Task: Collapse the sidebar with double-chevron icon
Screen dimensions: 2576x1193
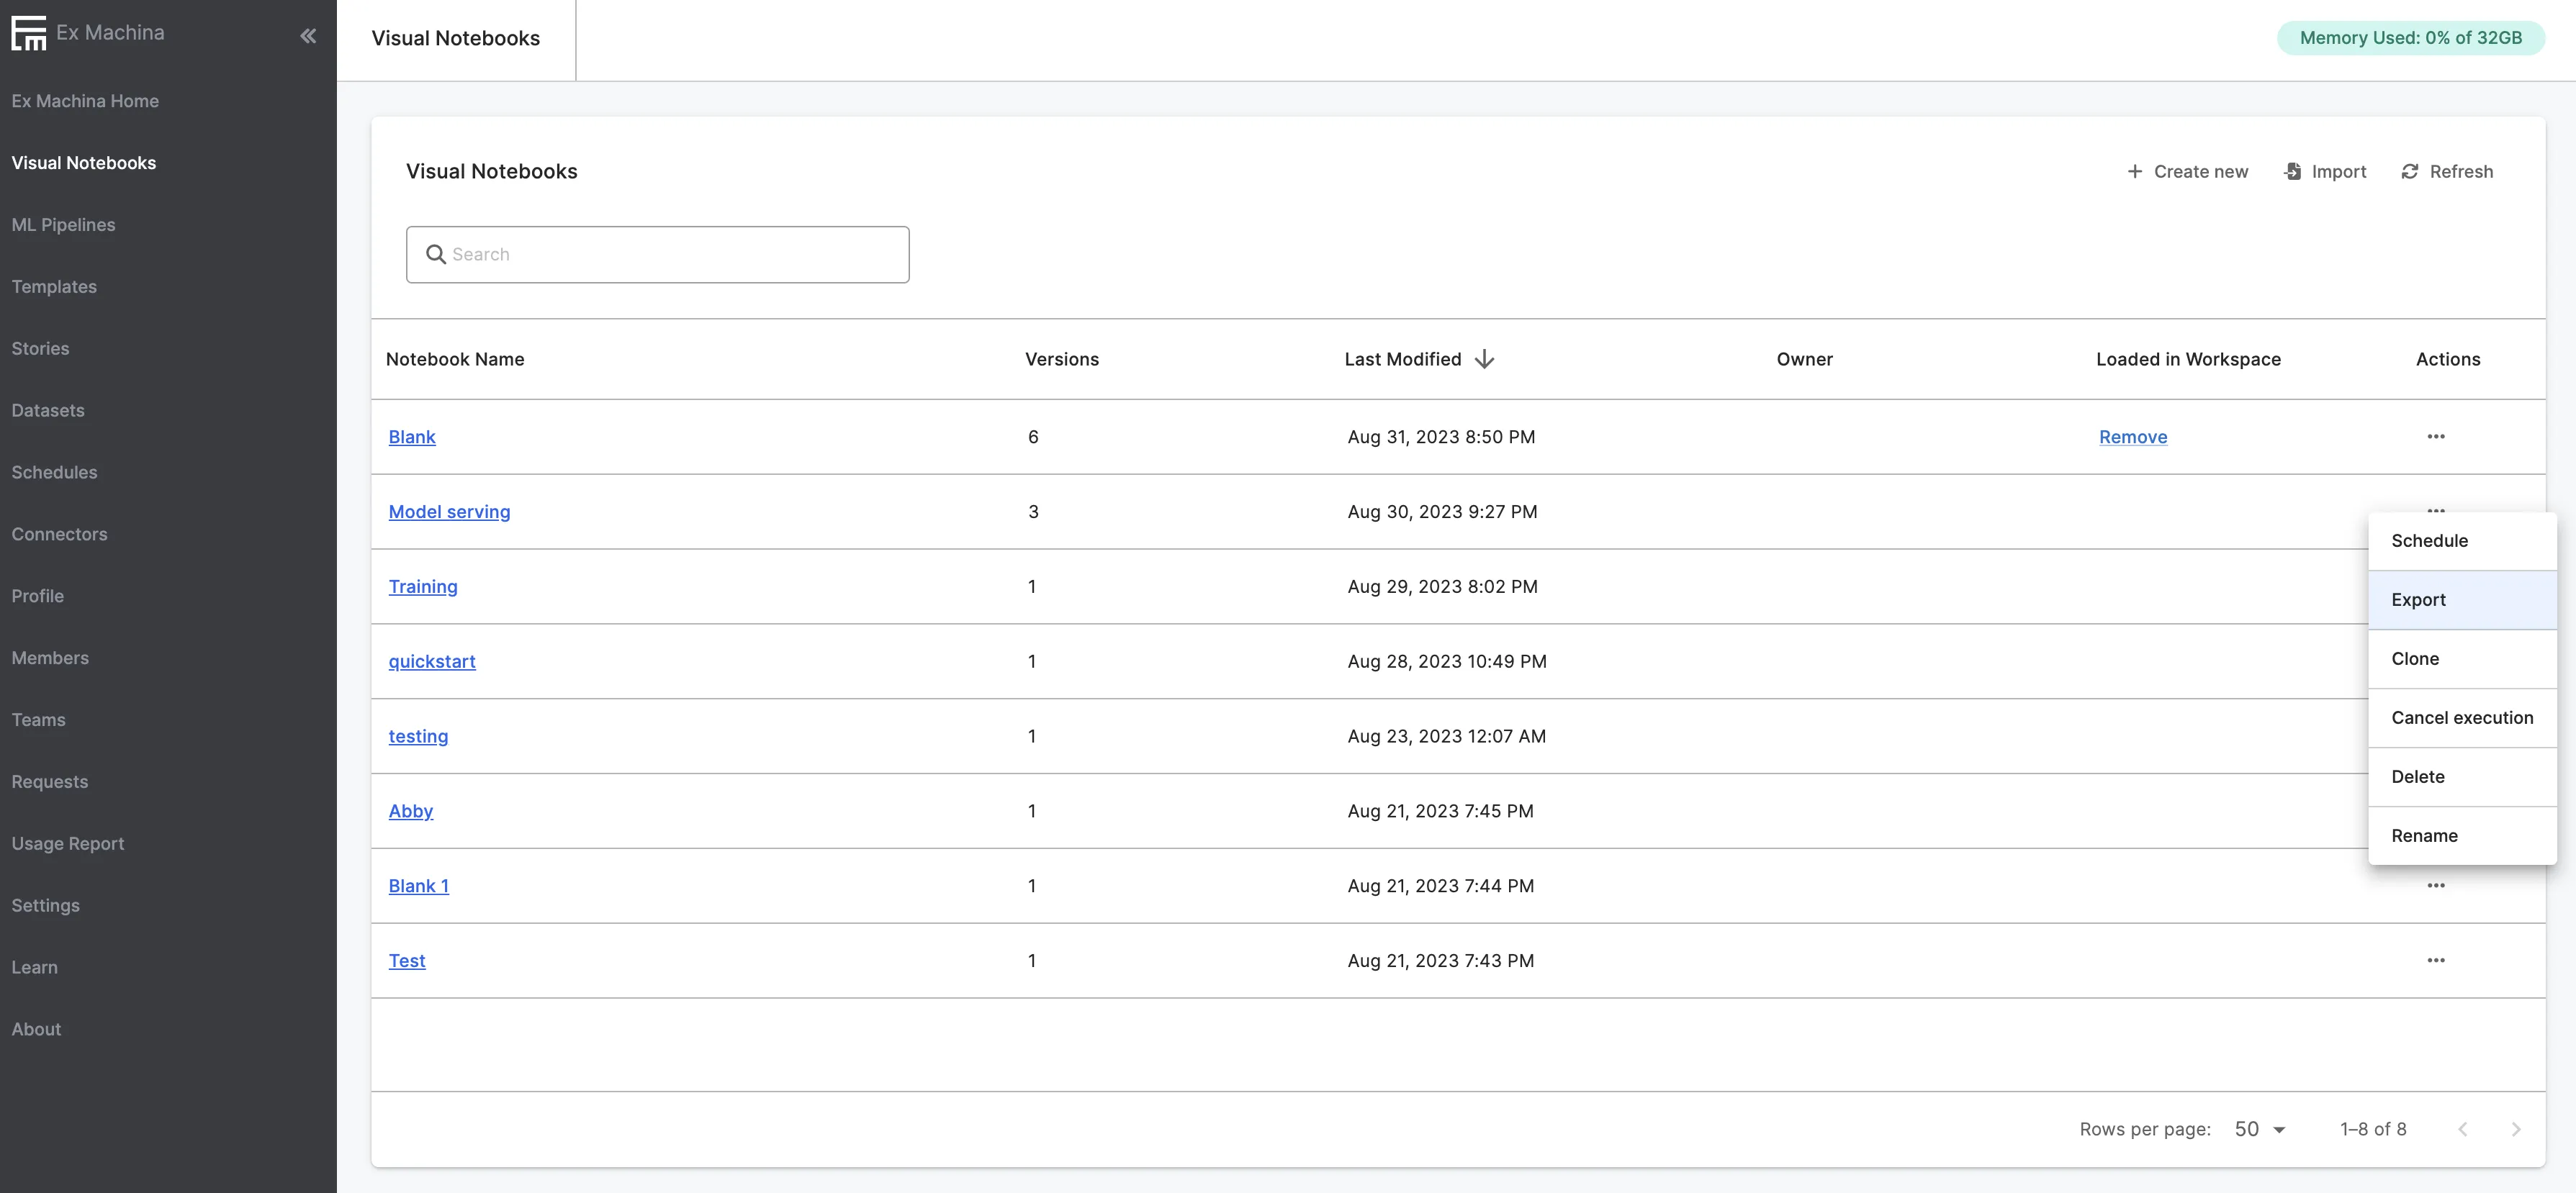Action: tap(308, 36)
